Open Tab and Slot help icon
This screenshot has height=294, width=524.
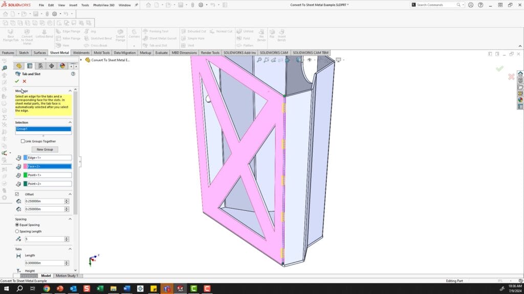pyautogui.click(x=73, y=74)
